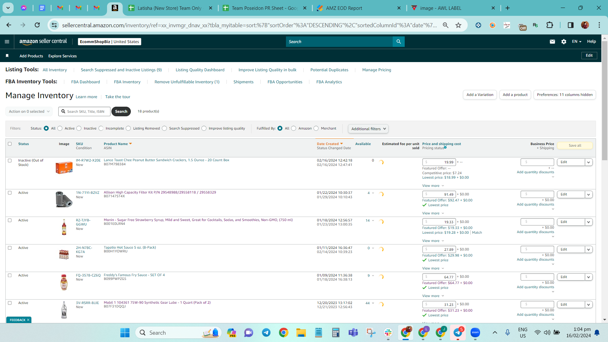
Task: Click the price field showing 91.49
Action: point(439,194)
